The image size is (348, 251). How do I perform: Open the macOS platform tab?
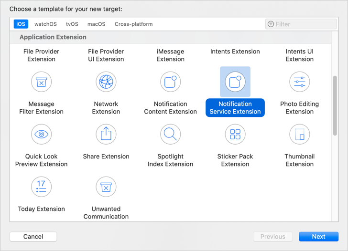(x=97, y=24)
